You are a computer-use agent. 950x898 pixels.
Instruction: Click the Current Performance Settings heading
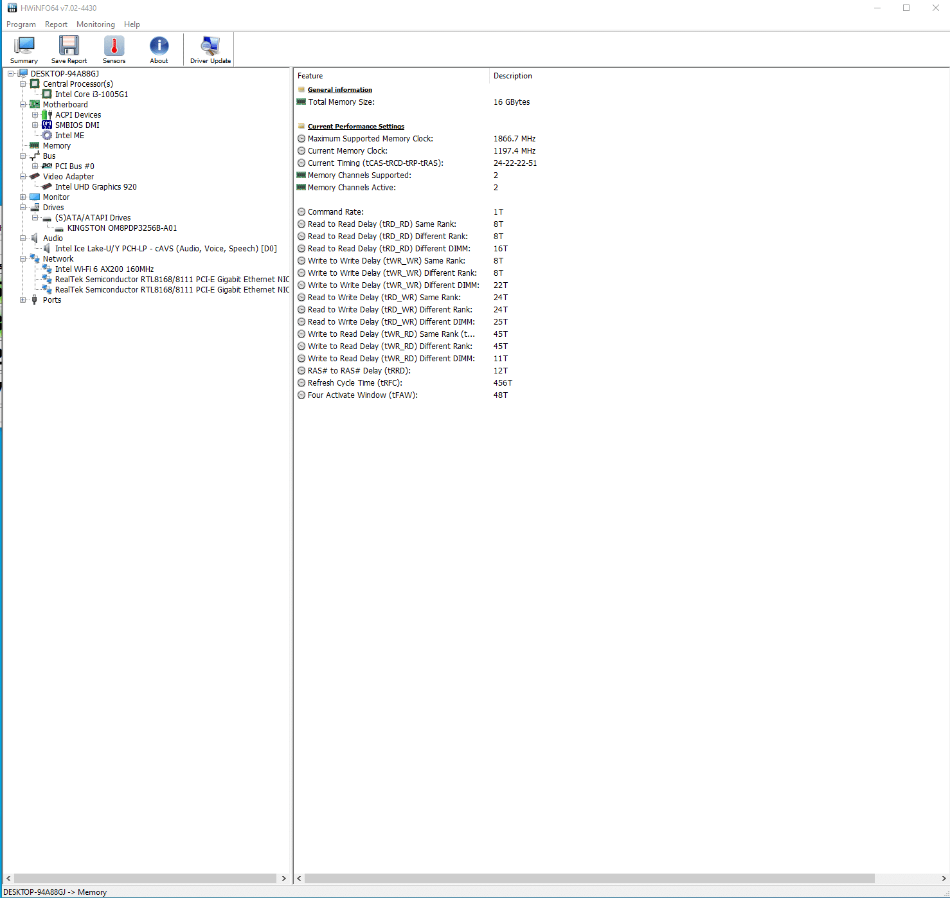tap(355, 126)
